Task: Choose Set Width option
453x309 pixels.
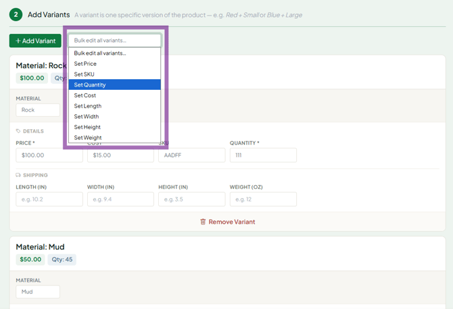Action: tap(114, 116)
